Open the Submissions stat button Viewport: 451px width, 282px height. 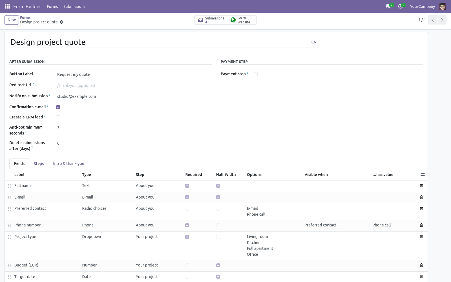pos(211,20)
